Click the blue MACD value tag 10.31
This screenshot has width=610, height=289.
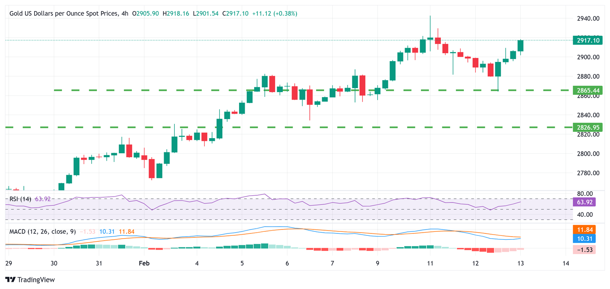point(584,239)
